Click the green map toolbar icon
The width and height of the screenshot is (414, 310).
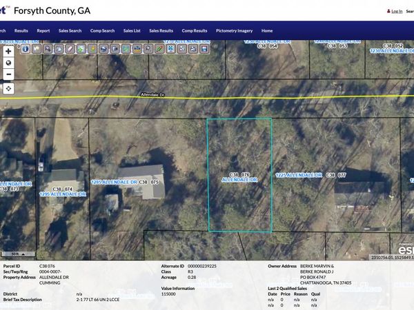[x=126, y=49]
